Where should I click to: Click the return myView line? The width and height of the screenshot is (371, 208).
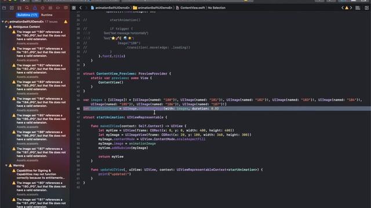(x=111, y=157)
